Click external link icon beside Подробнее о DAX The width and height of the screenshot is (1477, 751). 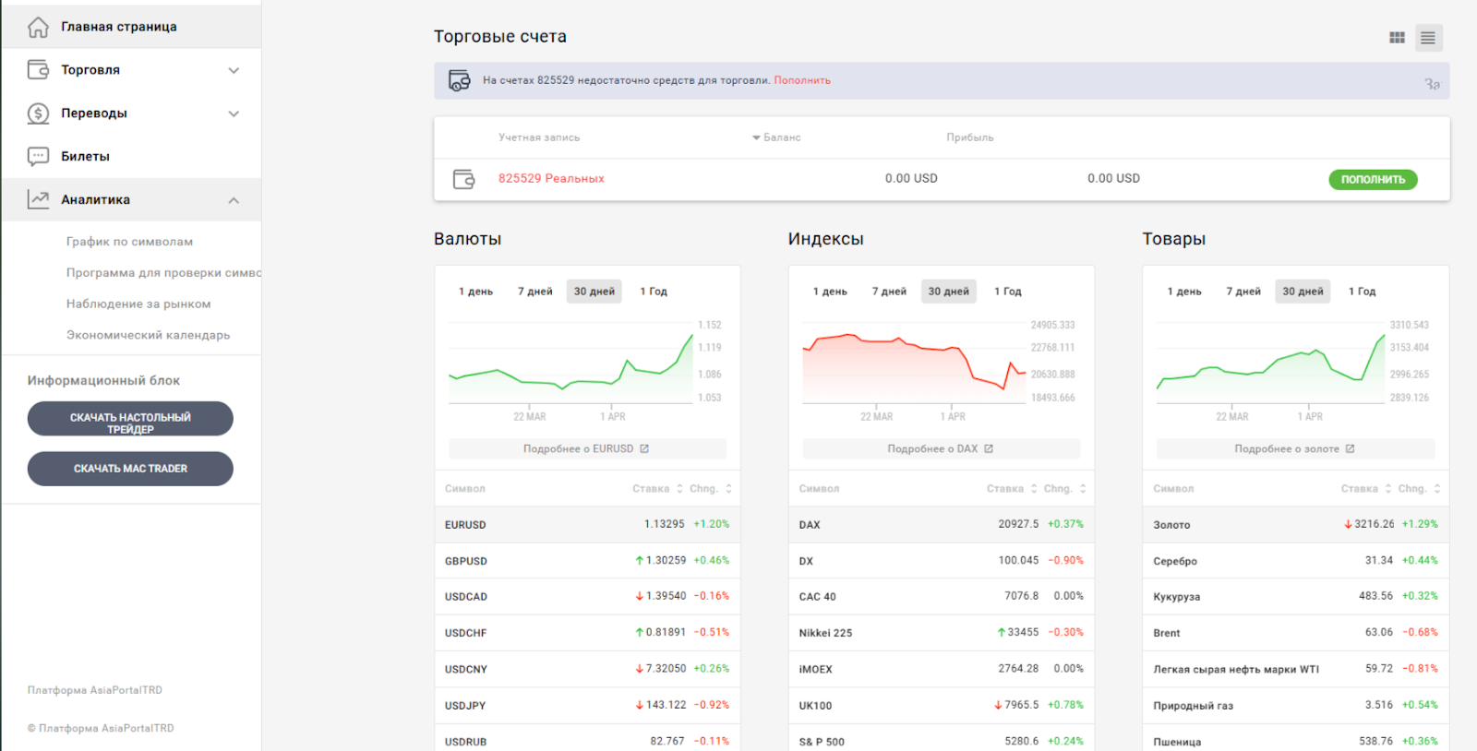(989, 449)
